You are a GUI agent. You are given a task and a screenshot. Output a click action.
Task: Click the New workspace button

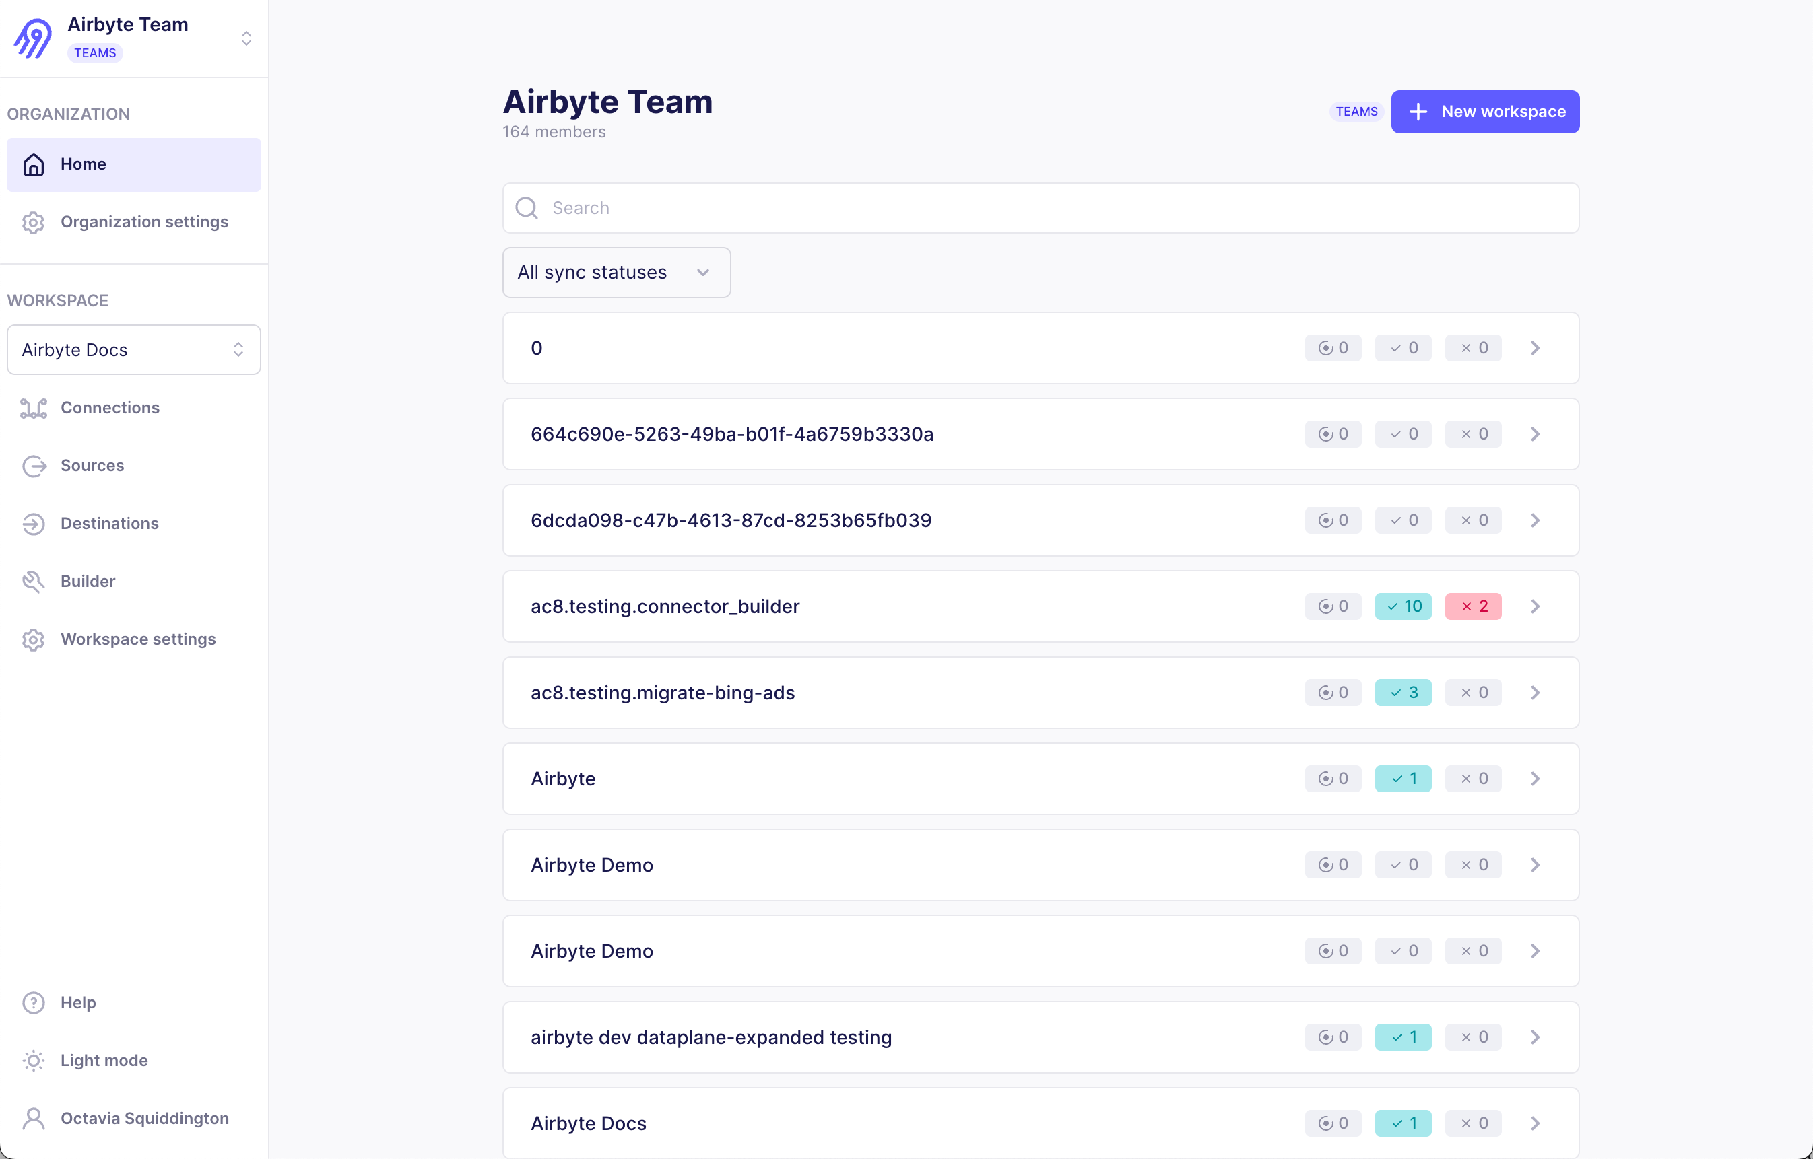[1485, 110]
